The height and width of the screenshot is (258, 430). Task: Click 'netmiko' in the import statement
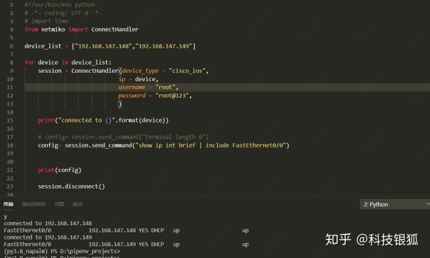(53, 29)
